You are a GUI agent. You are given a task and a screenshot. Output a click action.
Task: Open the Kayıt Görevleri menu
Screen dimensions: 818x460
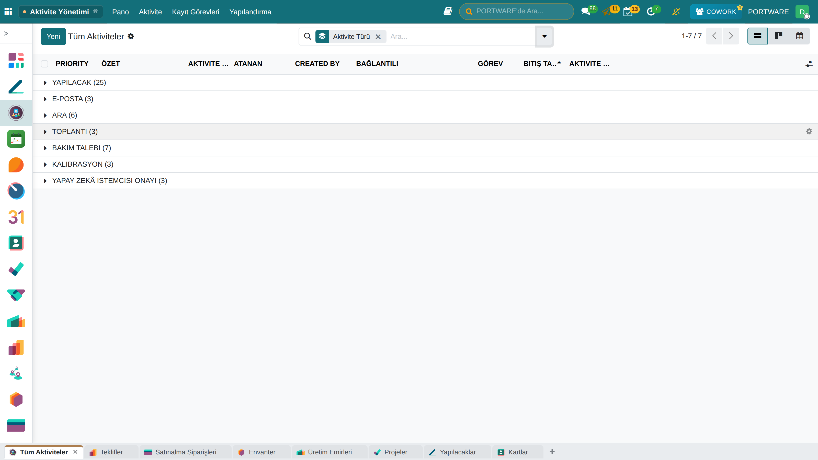pos(196,12)
